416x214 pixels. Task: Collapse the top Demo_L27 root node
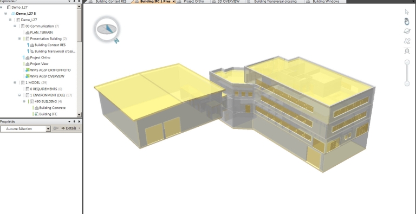1,8
